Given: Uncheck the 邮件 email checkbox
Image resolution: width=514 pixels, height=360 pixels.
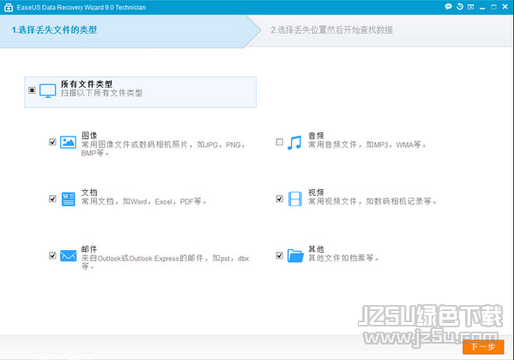Looking at the screenshot, I should click(x=52, y=255).
